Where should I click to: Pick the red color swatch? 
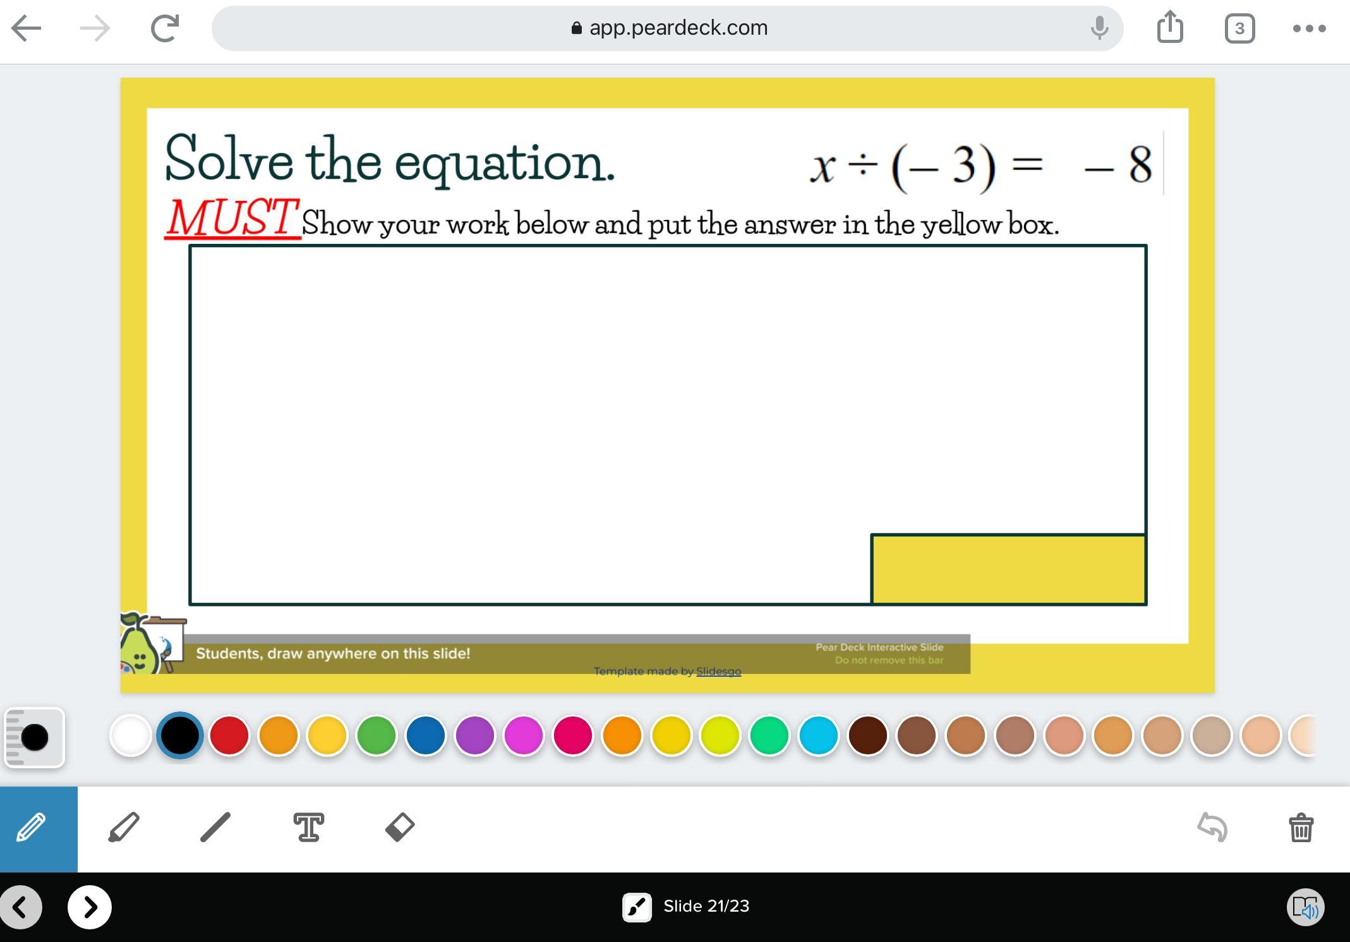[x=229, y=735]
